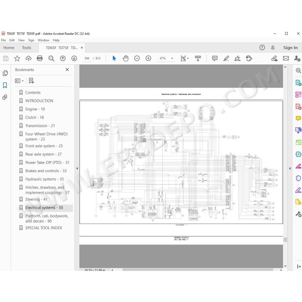Click Sign In
Viewport: 302px width, 302px height.
tap(290, 47)
